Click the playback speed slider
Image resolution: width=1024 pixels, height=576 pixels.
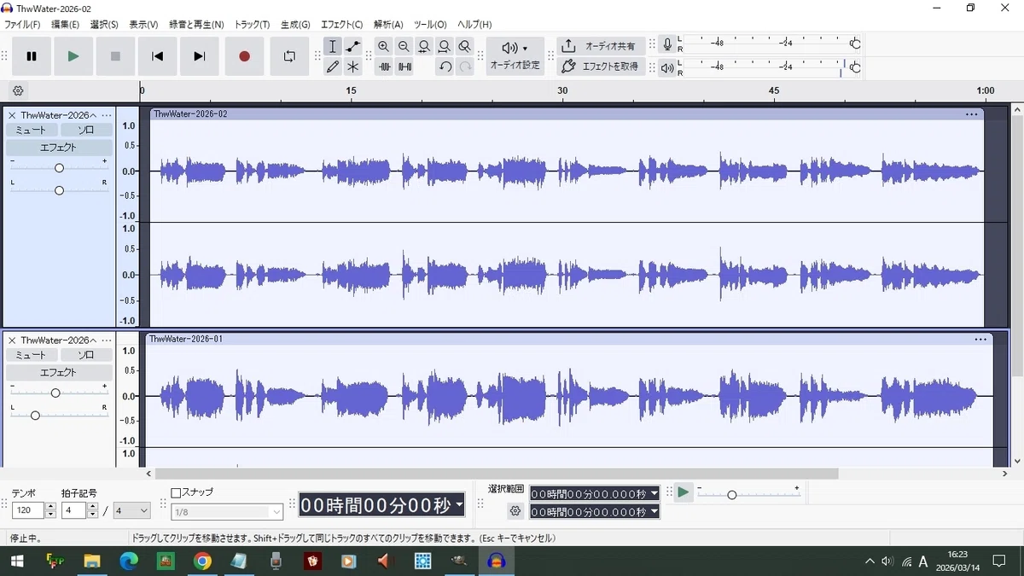[748, 495]
